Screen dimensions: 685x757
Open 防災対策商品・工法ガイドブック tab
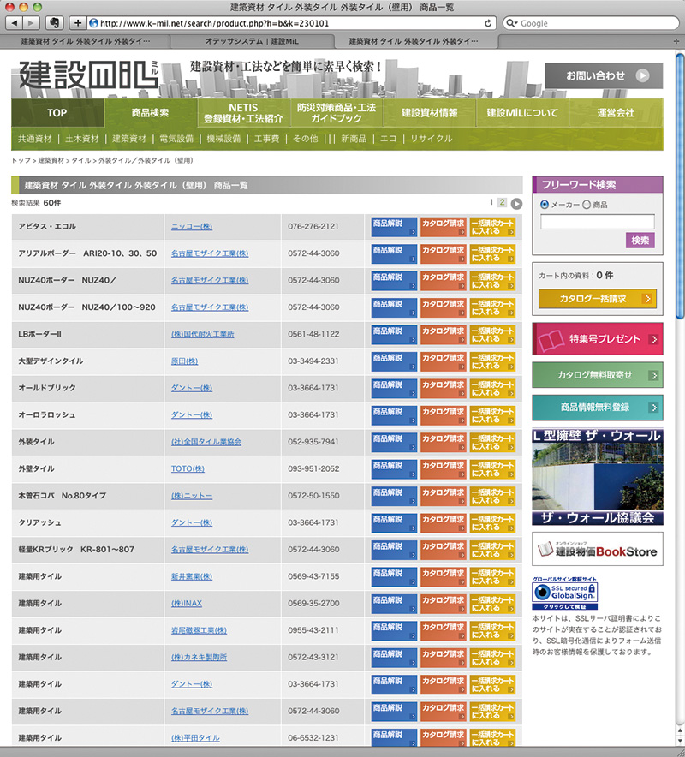tap(337, 113)
